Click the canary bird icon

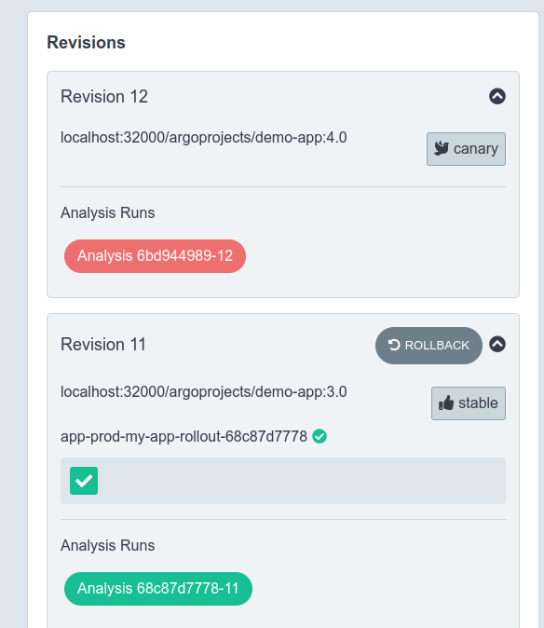point(442,148)
